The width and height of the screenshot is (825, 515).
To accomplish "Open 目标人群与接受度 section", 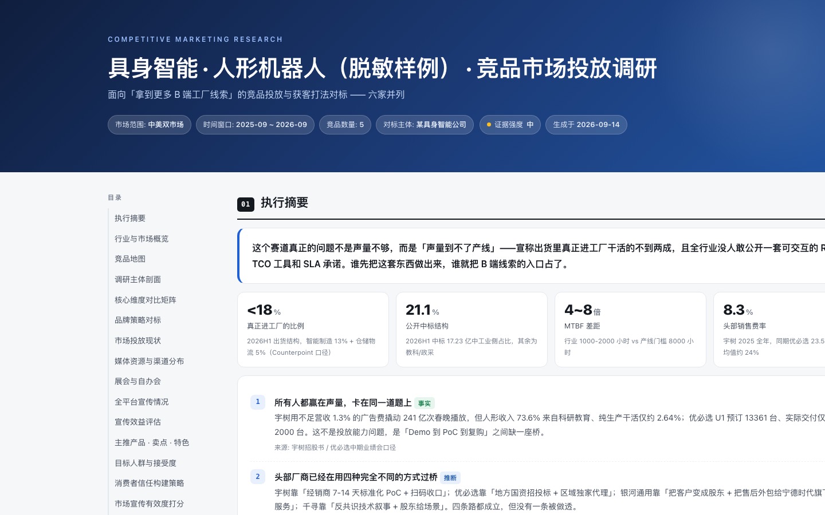I will (x=146, y=463).
